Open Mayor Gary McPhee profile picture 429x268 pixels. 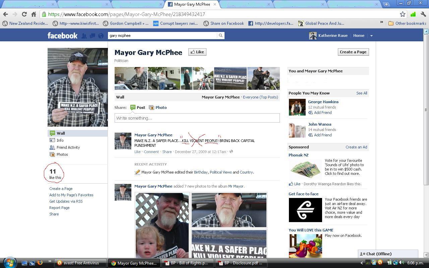tap(77, 87)
